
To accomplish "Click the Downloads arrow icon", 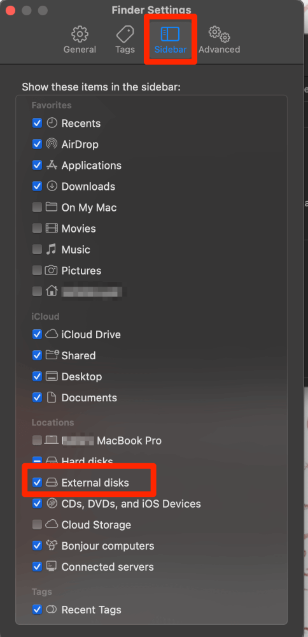I will tap(52, 187).
